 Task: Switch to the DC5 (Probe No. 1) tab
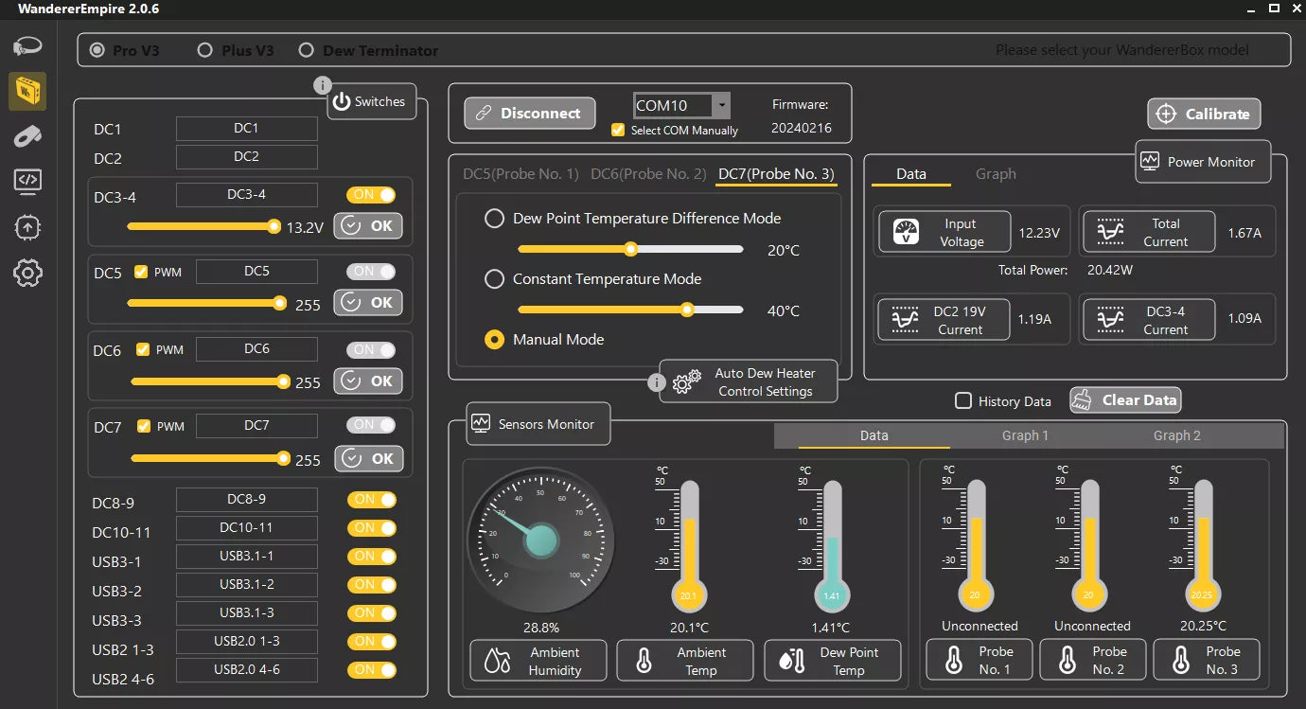(521, 174)
